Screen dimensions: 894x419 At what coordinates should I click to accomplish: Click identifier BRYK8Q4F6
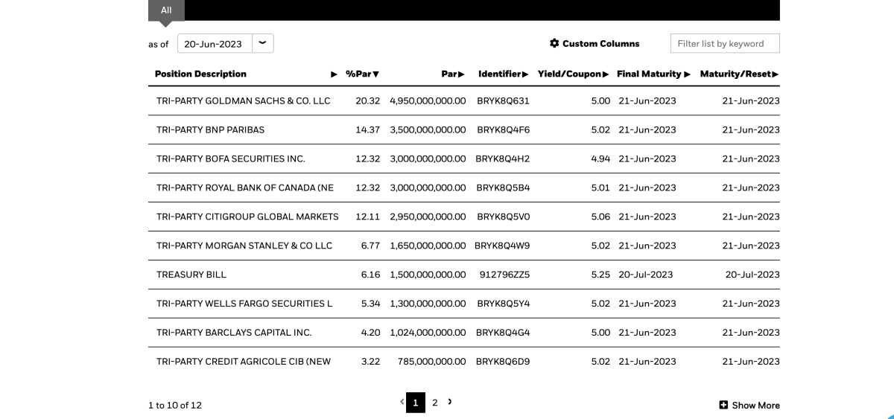503,129
